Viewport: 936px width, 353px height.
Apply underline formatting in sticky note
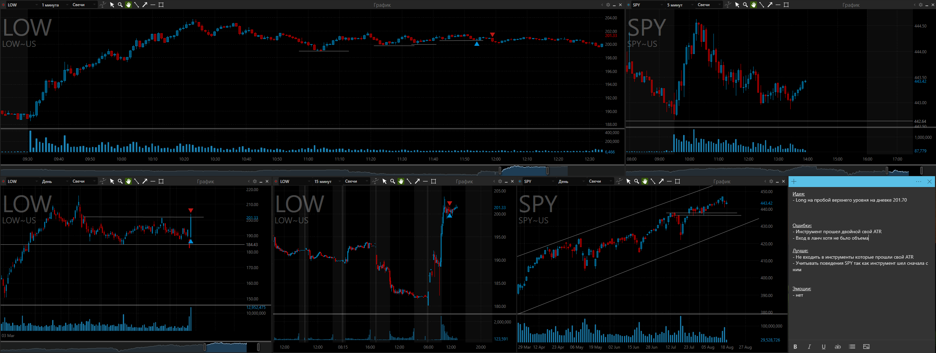(x=823, y=347)
